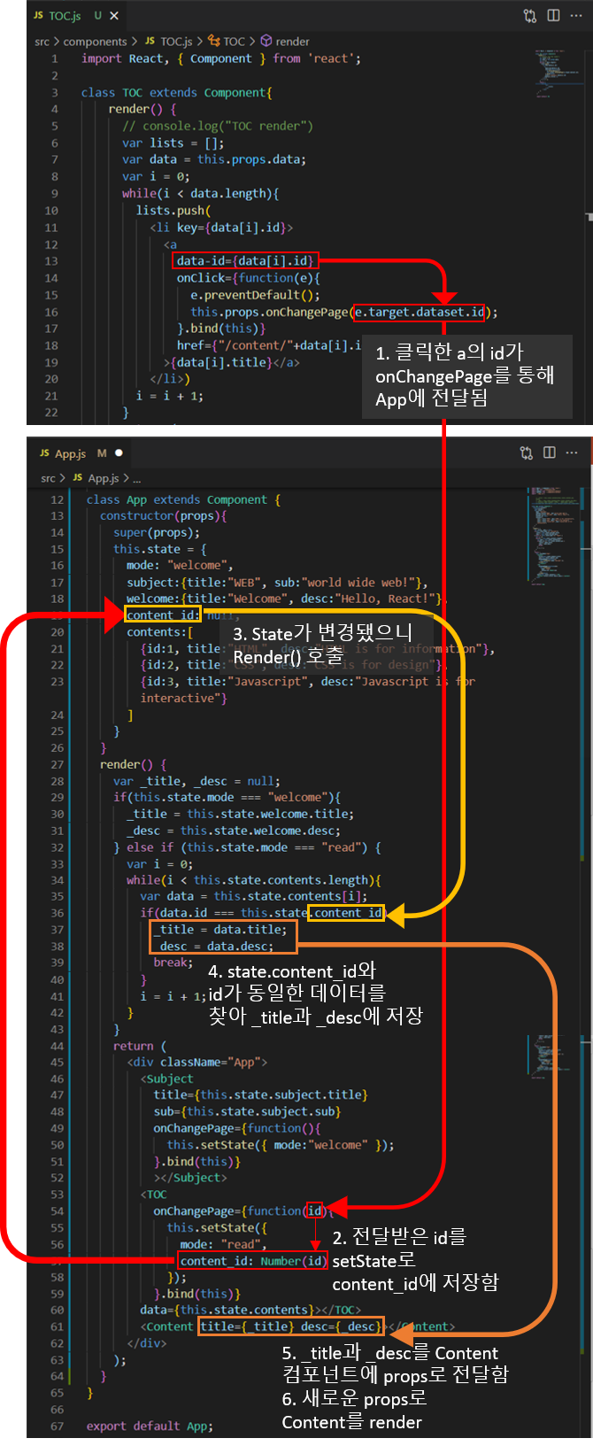593x1446 pixels.
Task: Open changes icon in TOC.js editor
Action: pyautogui.click(x=530, y=16)
